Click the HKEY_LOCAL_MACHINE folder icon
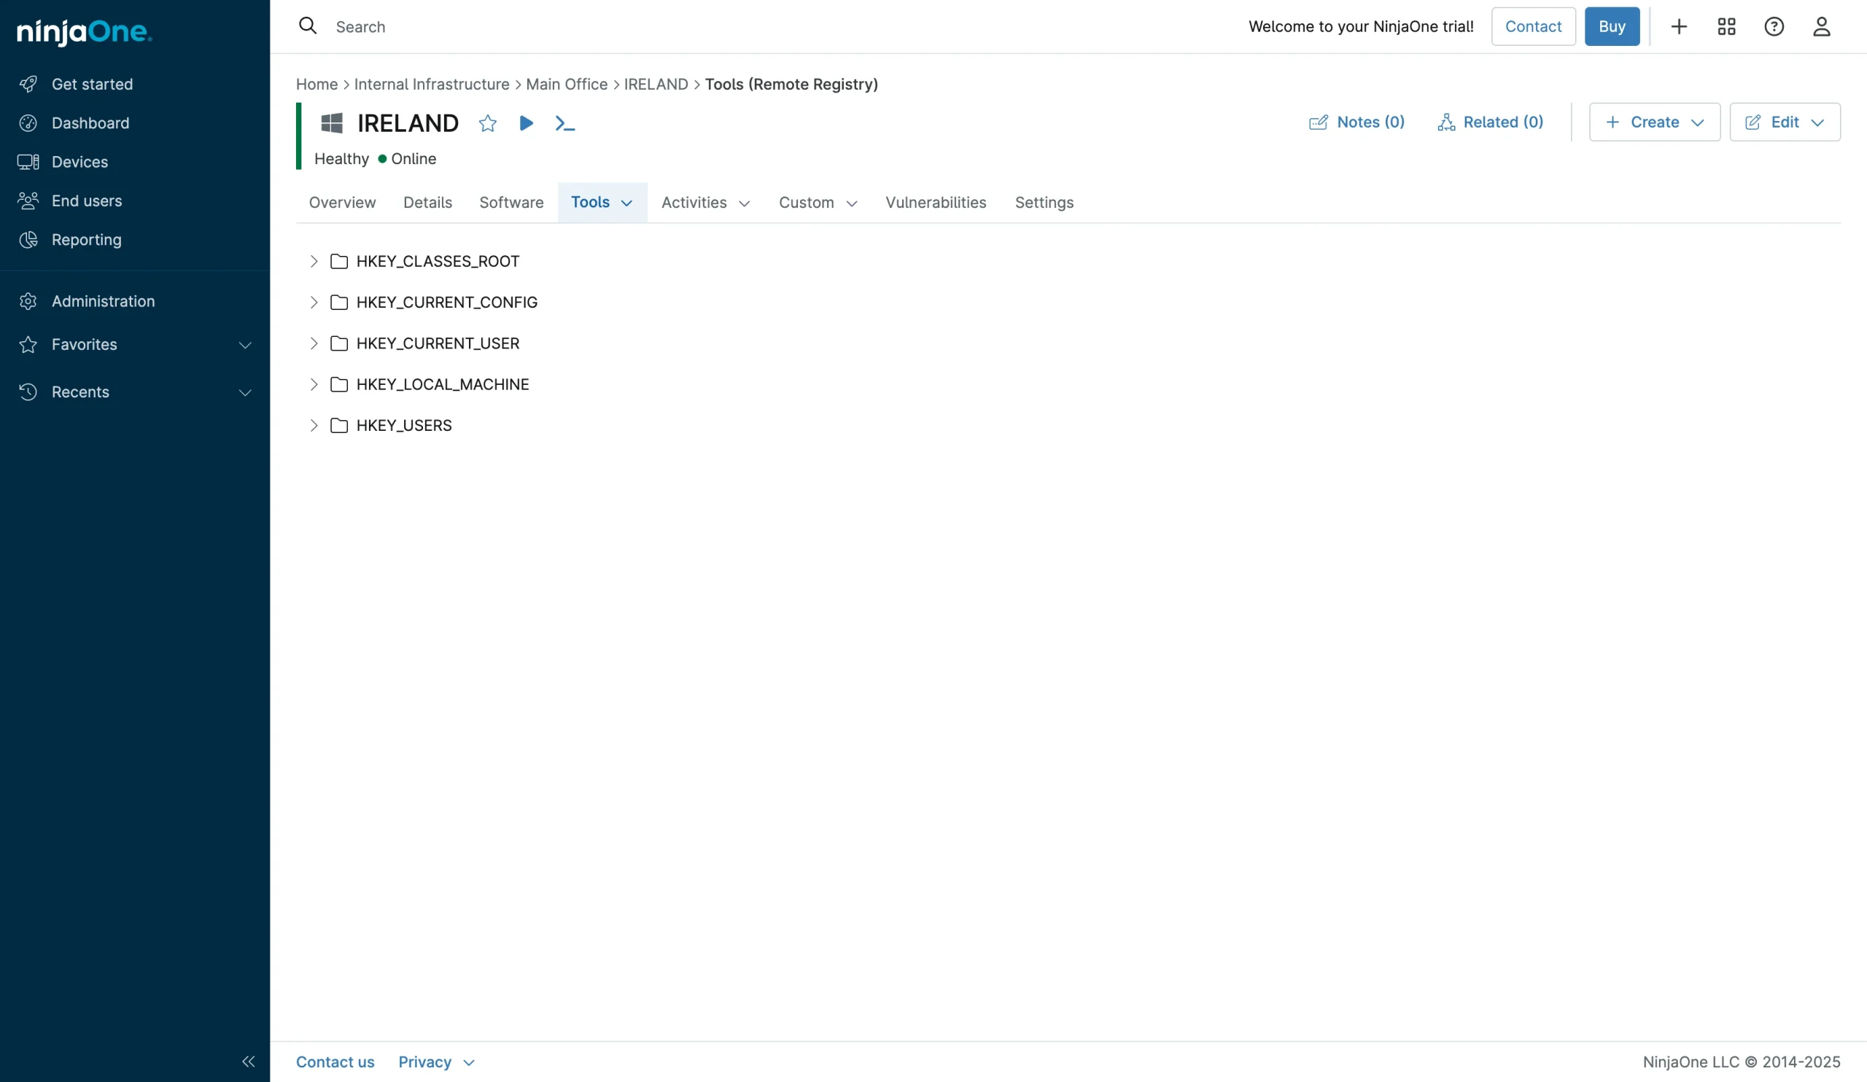Screen dimensions: 1867x1082 click(339, 384)
